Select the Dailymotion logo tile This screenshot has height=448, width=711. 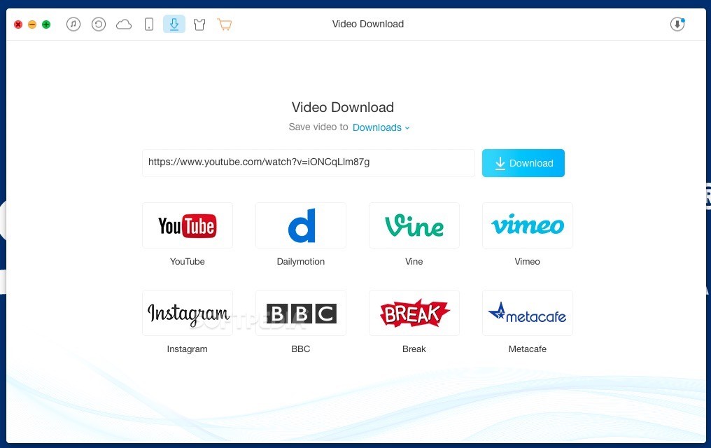[x=301, y=225]
